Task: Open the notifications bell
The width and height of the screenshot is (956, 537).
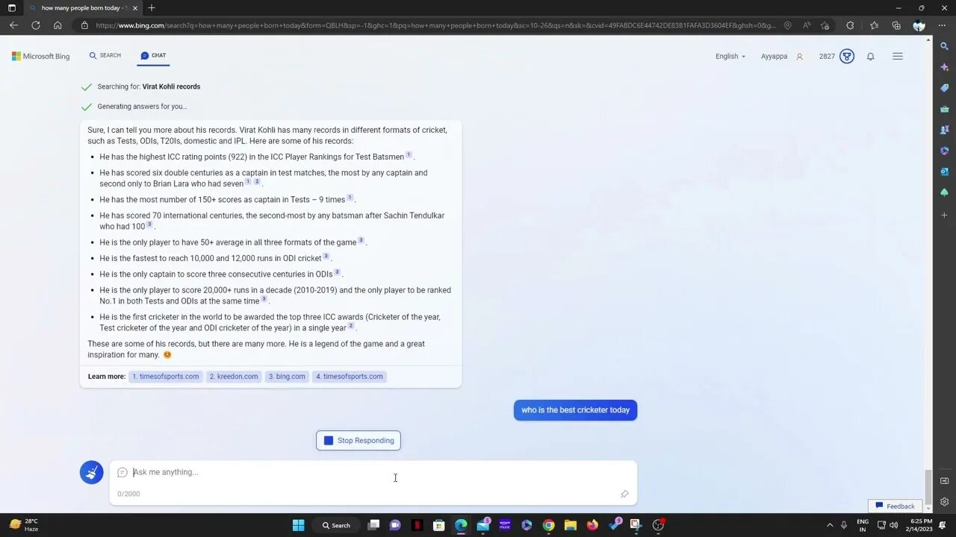Action: [x=870, y=57]
